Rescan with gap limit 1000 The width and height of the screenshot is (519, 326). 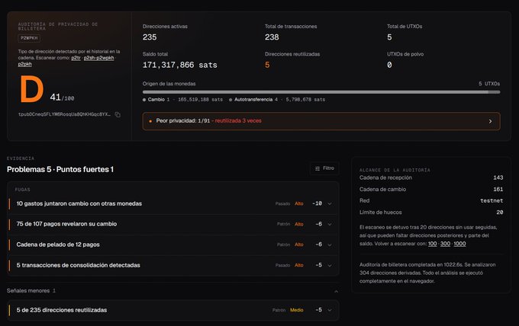pyautogui.click(x=459, y=244)
